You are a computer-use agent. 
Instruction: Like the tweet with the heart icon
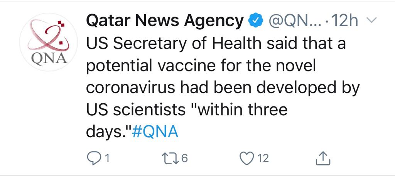pos(246,158)
